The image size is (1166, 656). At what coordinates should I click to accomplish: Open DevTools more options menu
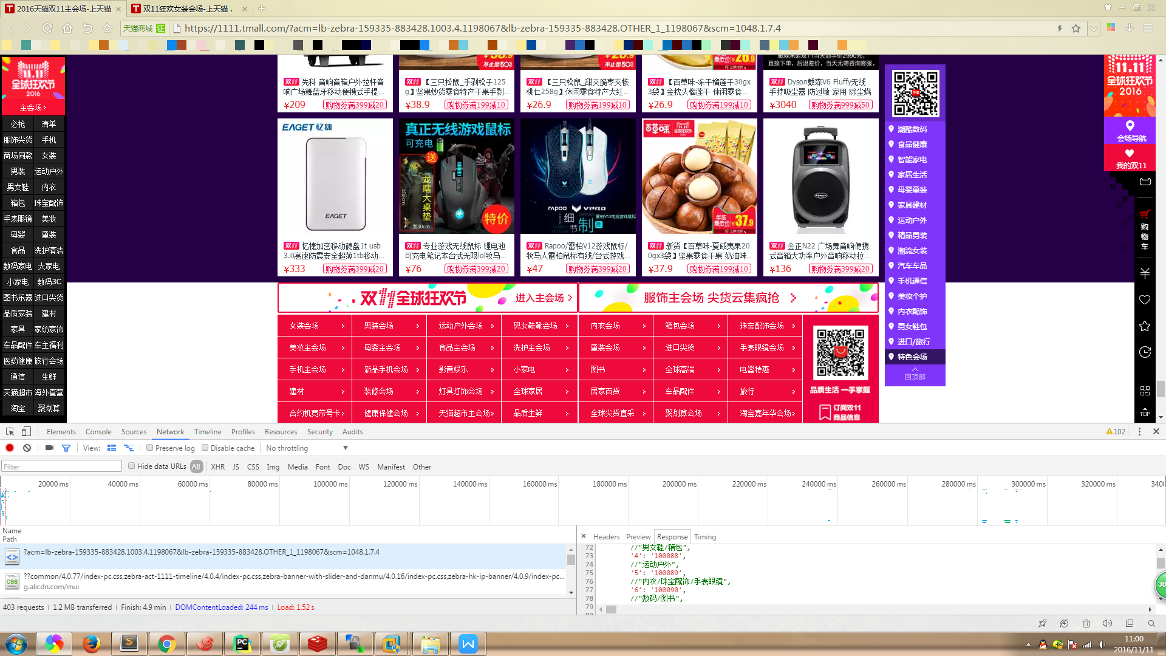coord(1139,432)
